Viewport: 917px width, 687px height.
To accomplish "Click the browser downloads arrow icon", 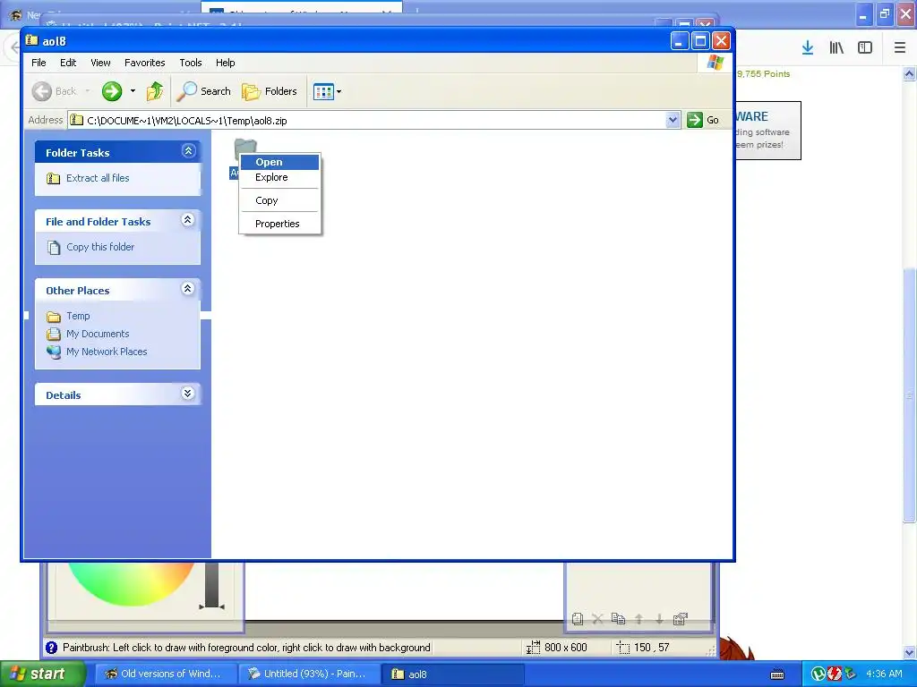I will (x=808, y=47).
